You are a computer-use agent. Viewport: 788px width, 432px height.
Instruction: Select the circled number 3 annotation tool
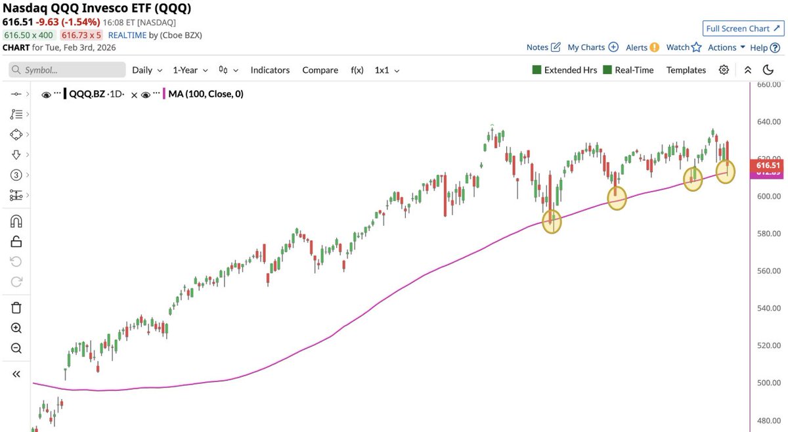click(16, 175)
